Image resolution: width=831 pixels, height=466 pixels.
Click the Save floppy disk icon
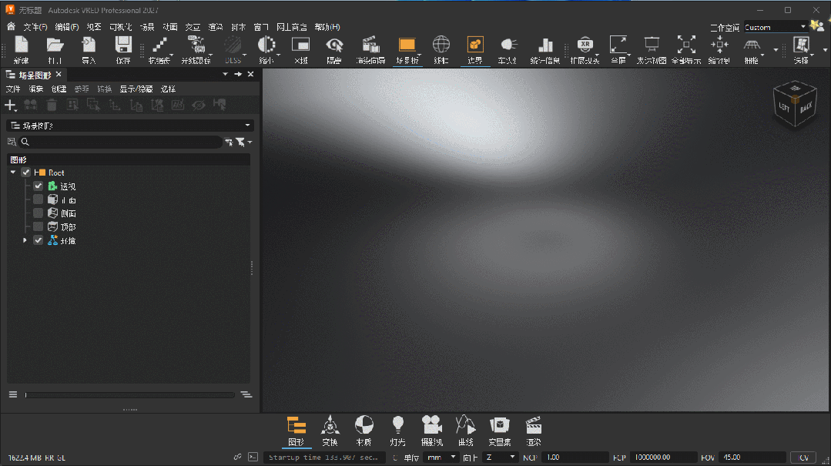click(123, 45)
